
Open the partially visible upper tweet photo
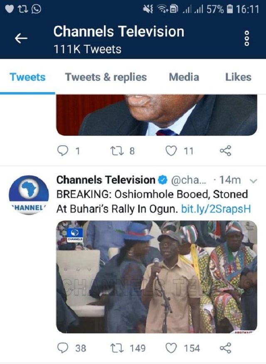[157, 115]
